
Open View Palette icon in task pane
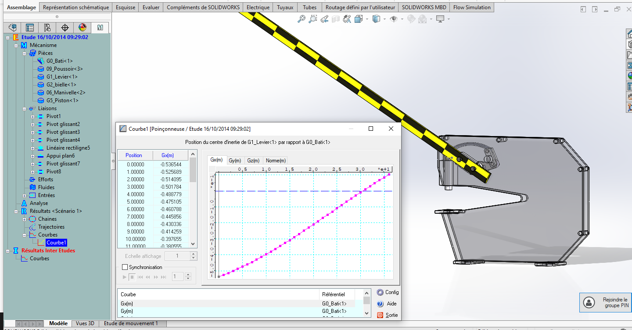629,65
